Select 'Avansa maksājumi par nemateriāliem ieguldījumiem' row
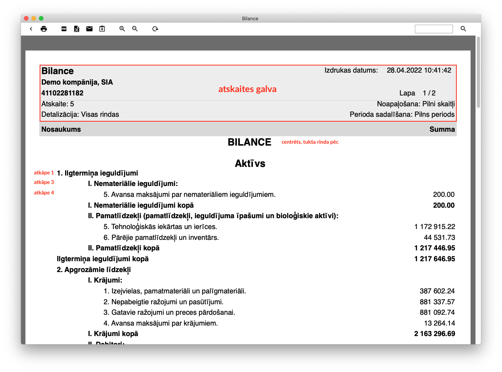 189,195
